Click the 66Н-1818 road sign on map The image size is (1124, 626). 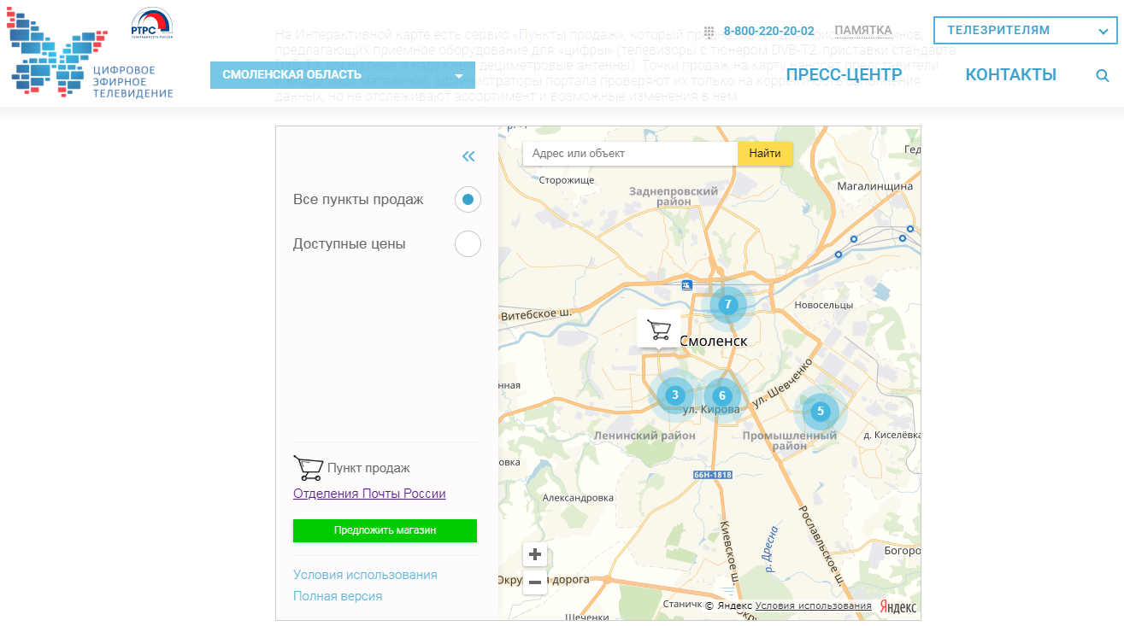pyautogui.click(x=713, y=475)
